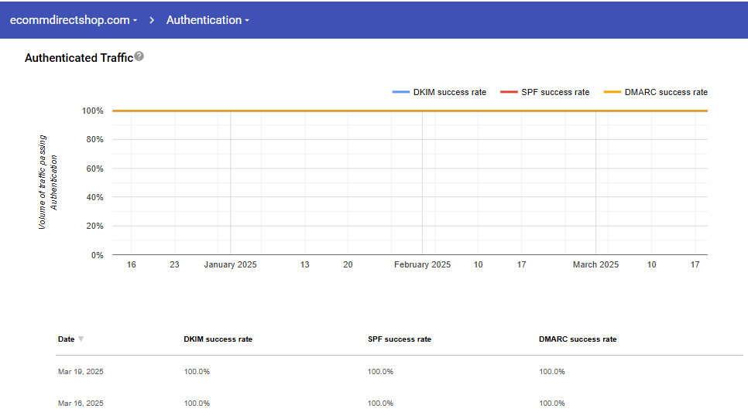Select SPF success rate column header
The image size is (748, 419).
pos(399,339)
